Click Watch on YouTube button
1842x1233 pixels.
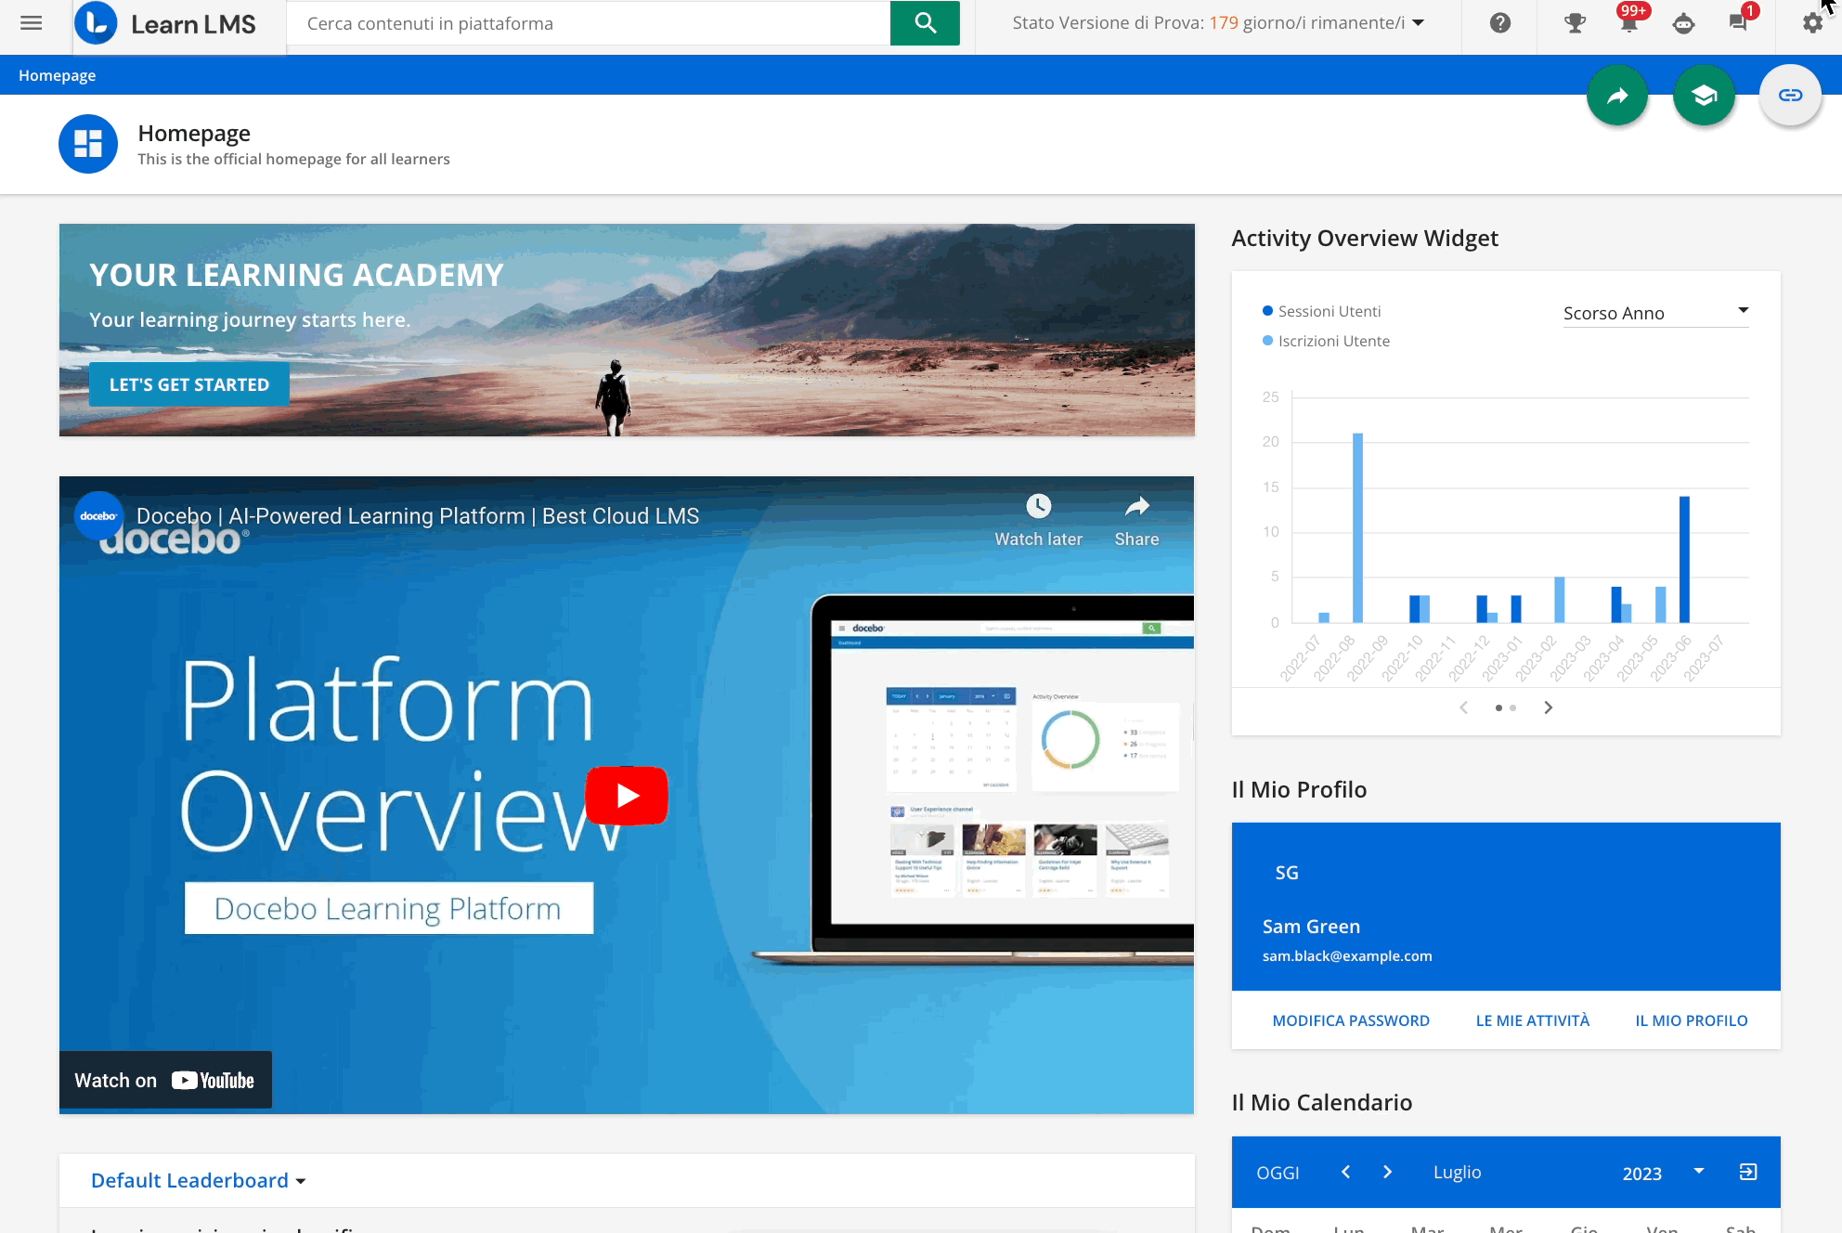point(165,1080)
